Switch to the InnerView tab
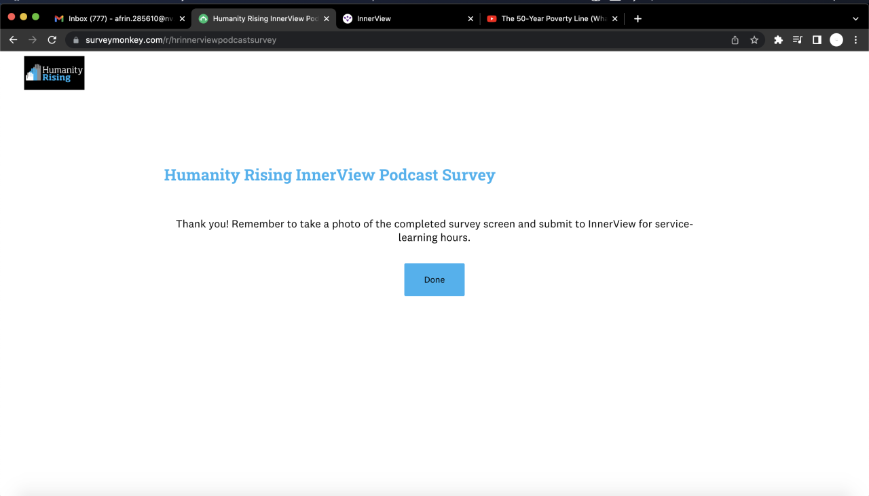The width and height of the screenshot is (869, 496). [408, 19]
